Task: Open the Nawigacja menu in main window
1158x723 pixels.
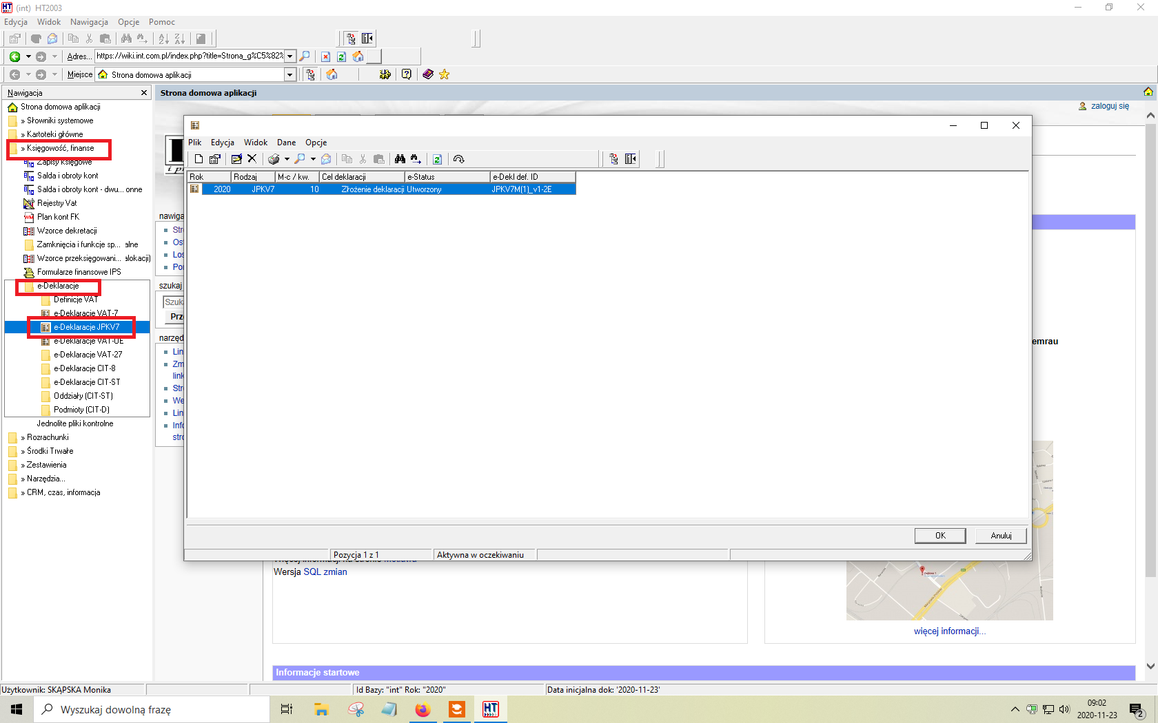Action: [89, 22]
